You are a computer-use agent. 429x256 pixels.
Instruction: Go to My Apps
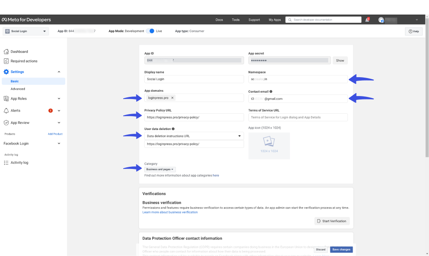tap(275, 20)
